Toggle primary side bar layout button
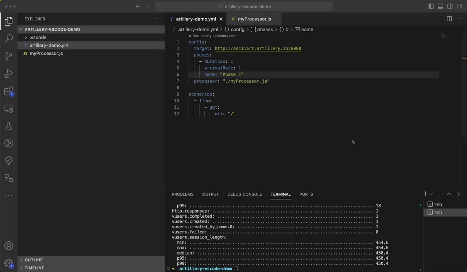The image size is (467, 272). point(431,6)
